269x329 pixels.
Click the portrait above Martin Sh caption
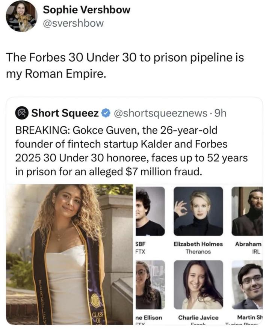pyautogui.click(x=247, y=285)
